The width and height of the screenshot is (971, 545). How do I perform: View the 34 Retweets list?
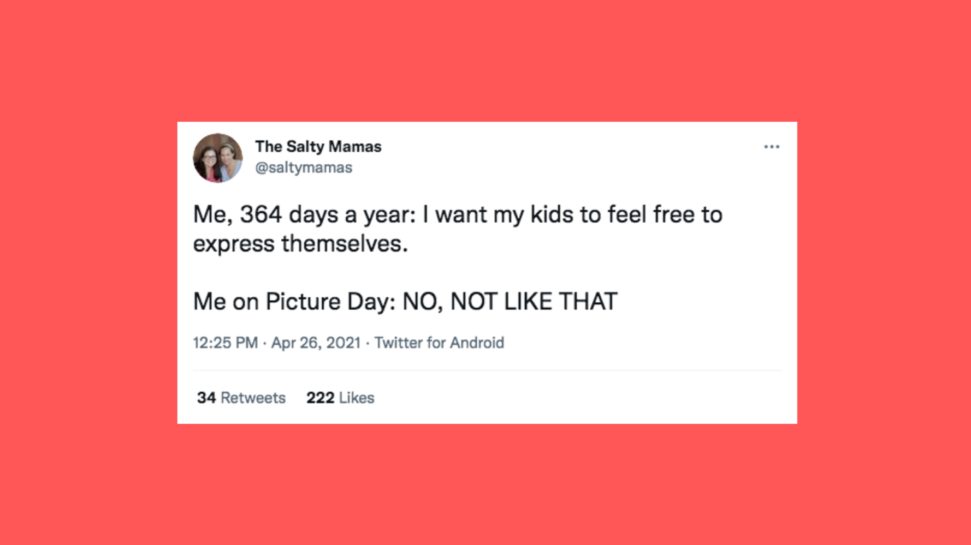pyautogui.click(x=241, y=398)
